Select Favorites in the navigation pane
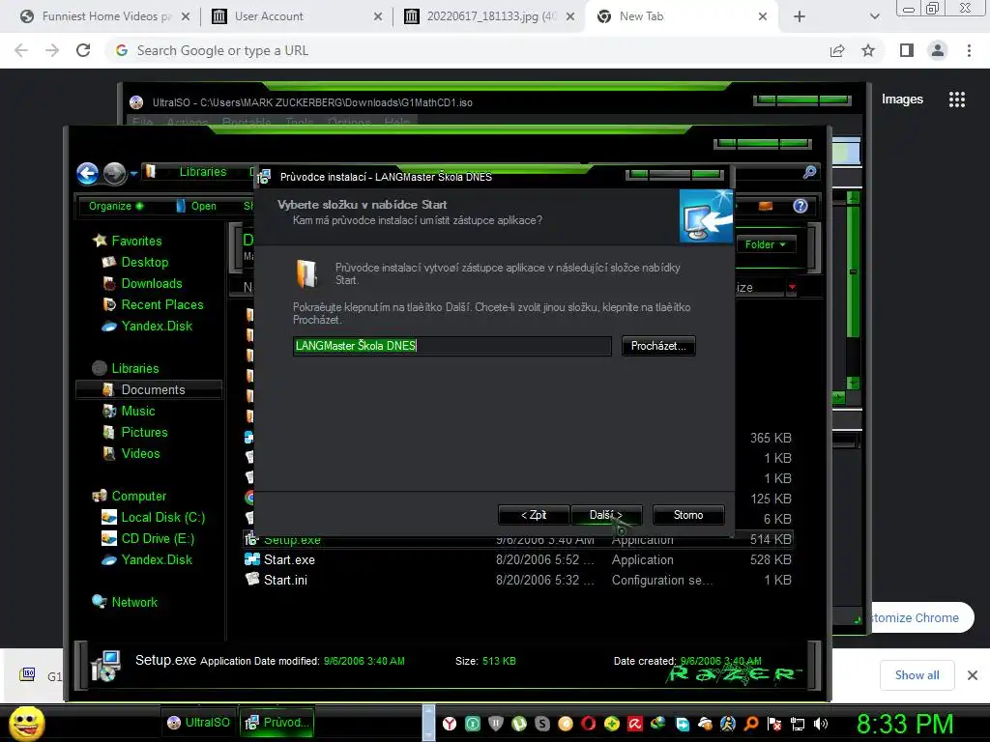The image size is (990, 742). pyautogui.click(x=136, y=241)
